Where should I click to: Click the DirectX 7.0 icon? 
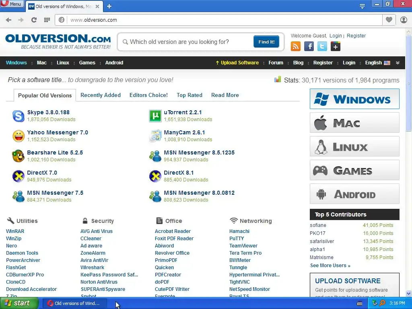(19, 176)
